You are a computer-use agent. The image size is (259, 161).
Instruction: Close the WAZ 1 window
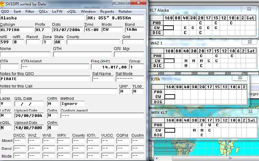(250, 42)
